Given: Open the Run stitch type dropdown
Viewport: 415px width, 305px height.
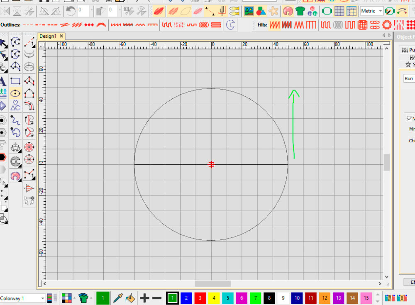Looking at the screenshot, I should 409,78.
